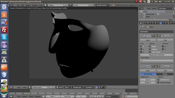Collapse the Subsurf modifier panel
This screenshot has width=175, height=98.
[x=141, y=66]
